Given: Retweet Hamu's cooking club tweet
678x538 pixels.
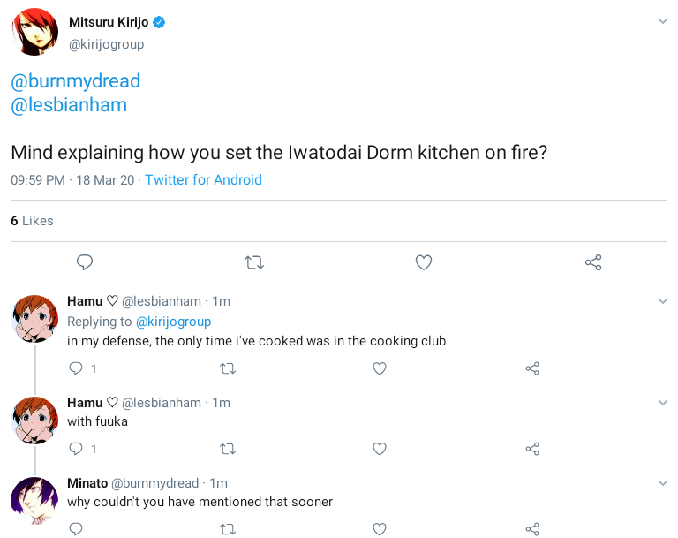Looking at the screenshot, I should [228, 368].
